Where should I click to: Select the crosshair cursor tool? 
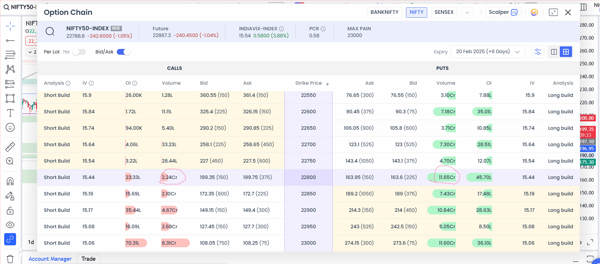coord(10,26)
